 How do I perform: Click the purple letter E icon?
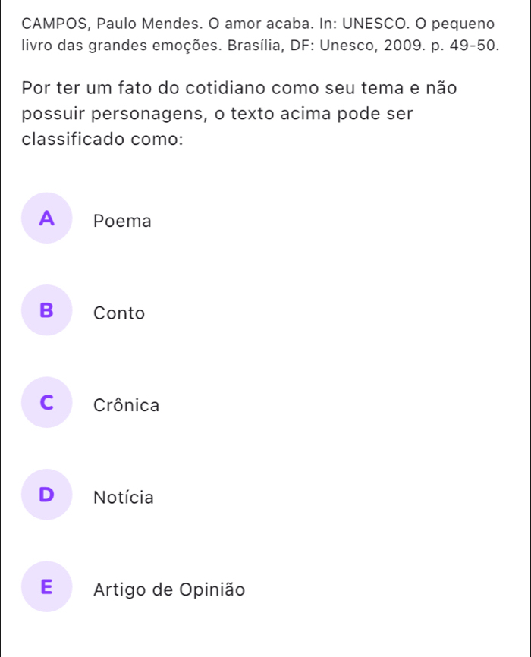[x=46, y=586]
